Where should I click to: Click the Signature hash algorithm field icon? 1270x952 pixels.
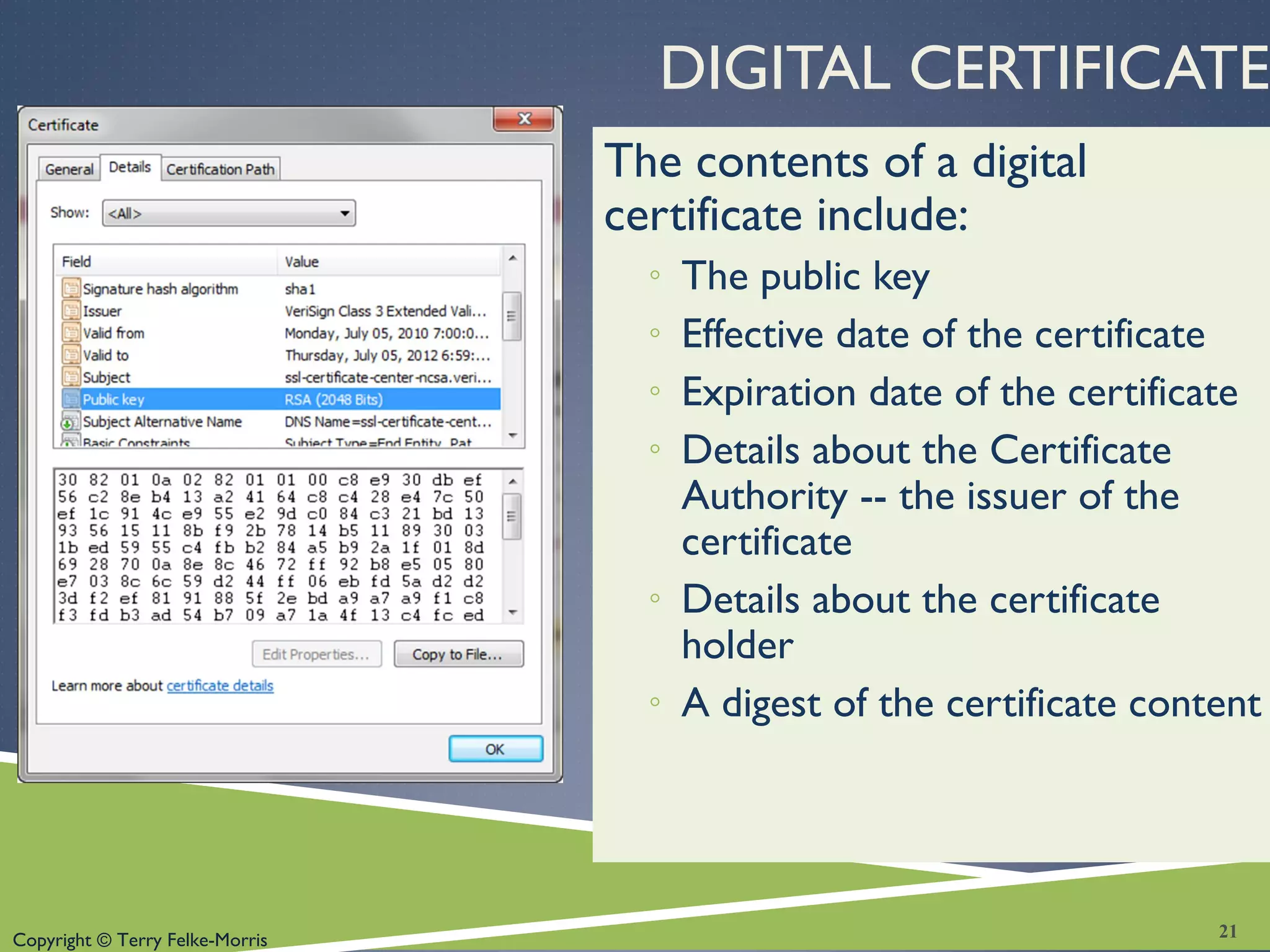(71, 288)
